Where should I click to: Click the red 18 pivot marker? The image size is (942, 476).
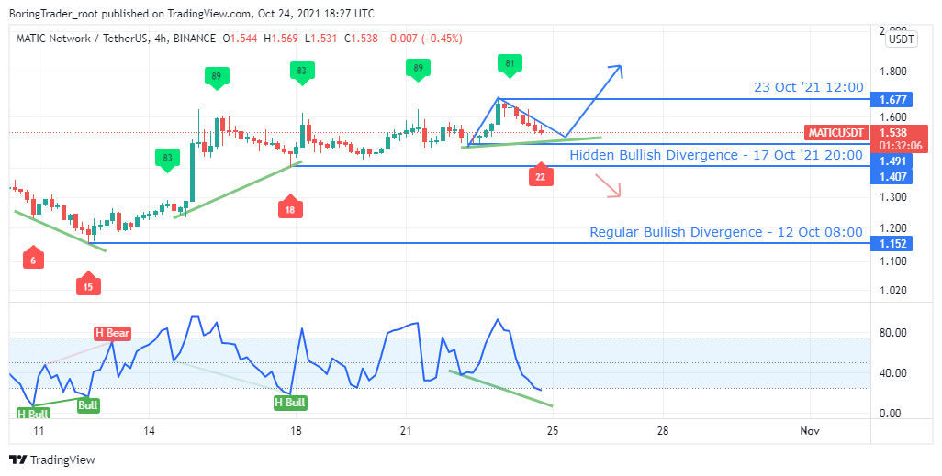point(290,208)
